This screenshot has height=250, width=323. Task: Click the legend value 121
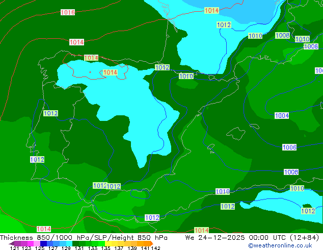[14, 248]
